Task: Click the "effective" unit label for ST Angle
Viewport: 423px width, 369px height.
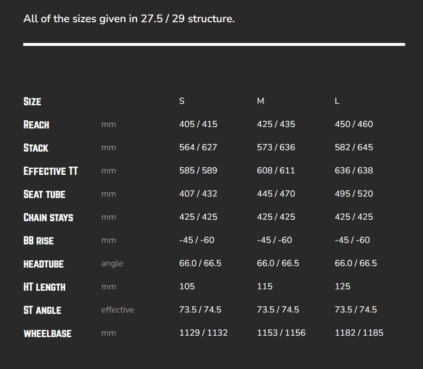Action: (x=117, y=310)
